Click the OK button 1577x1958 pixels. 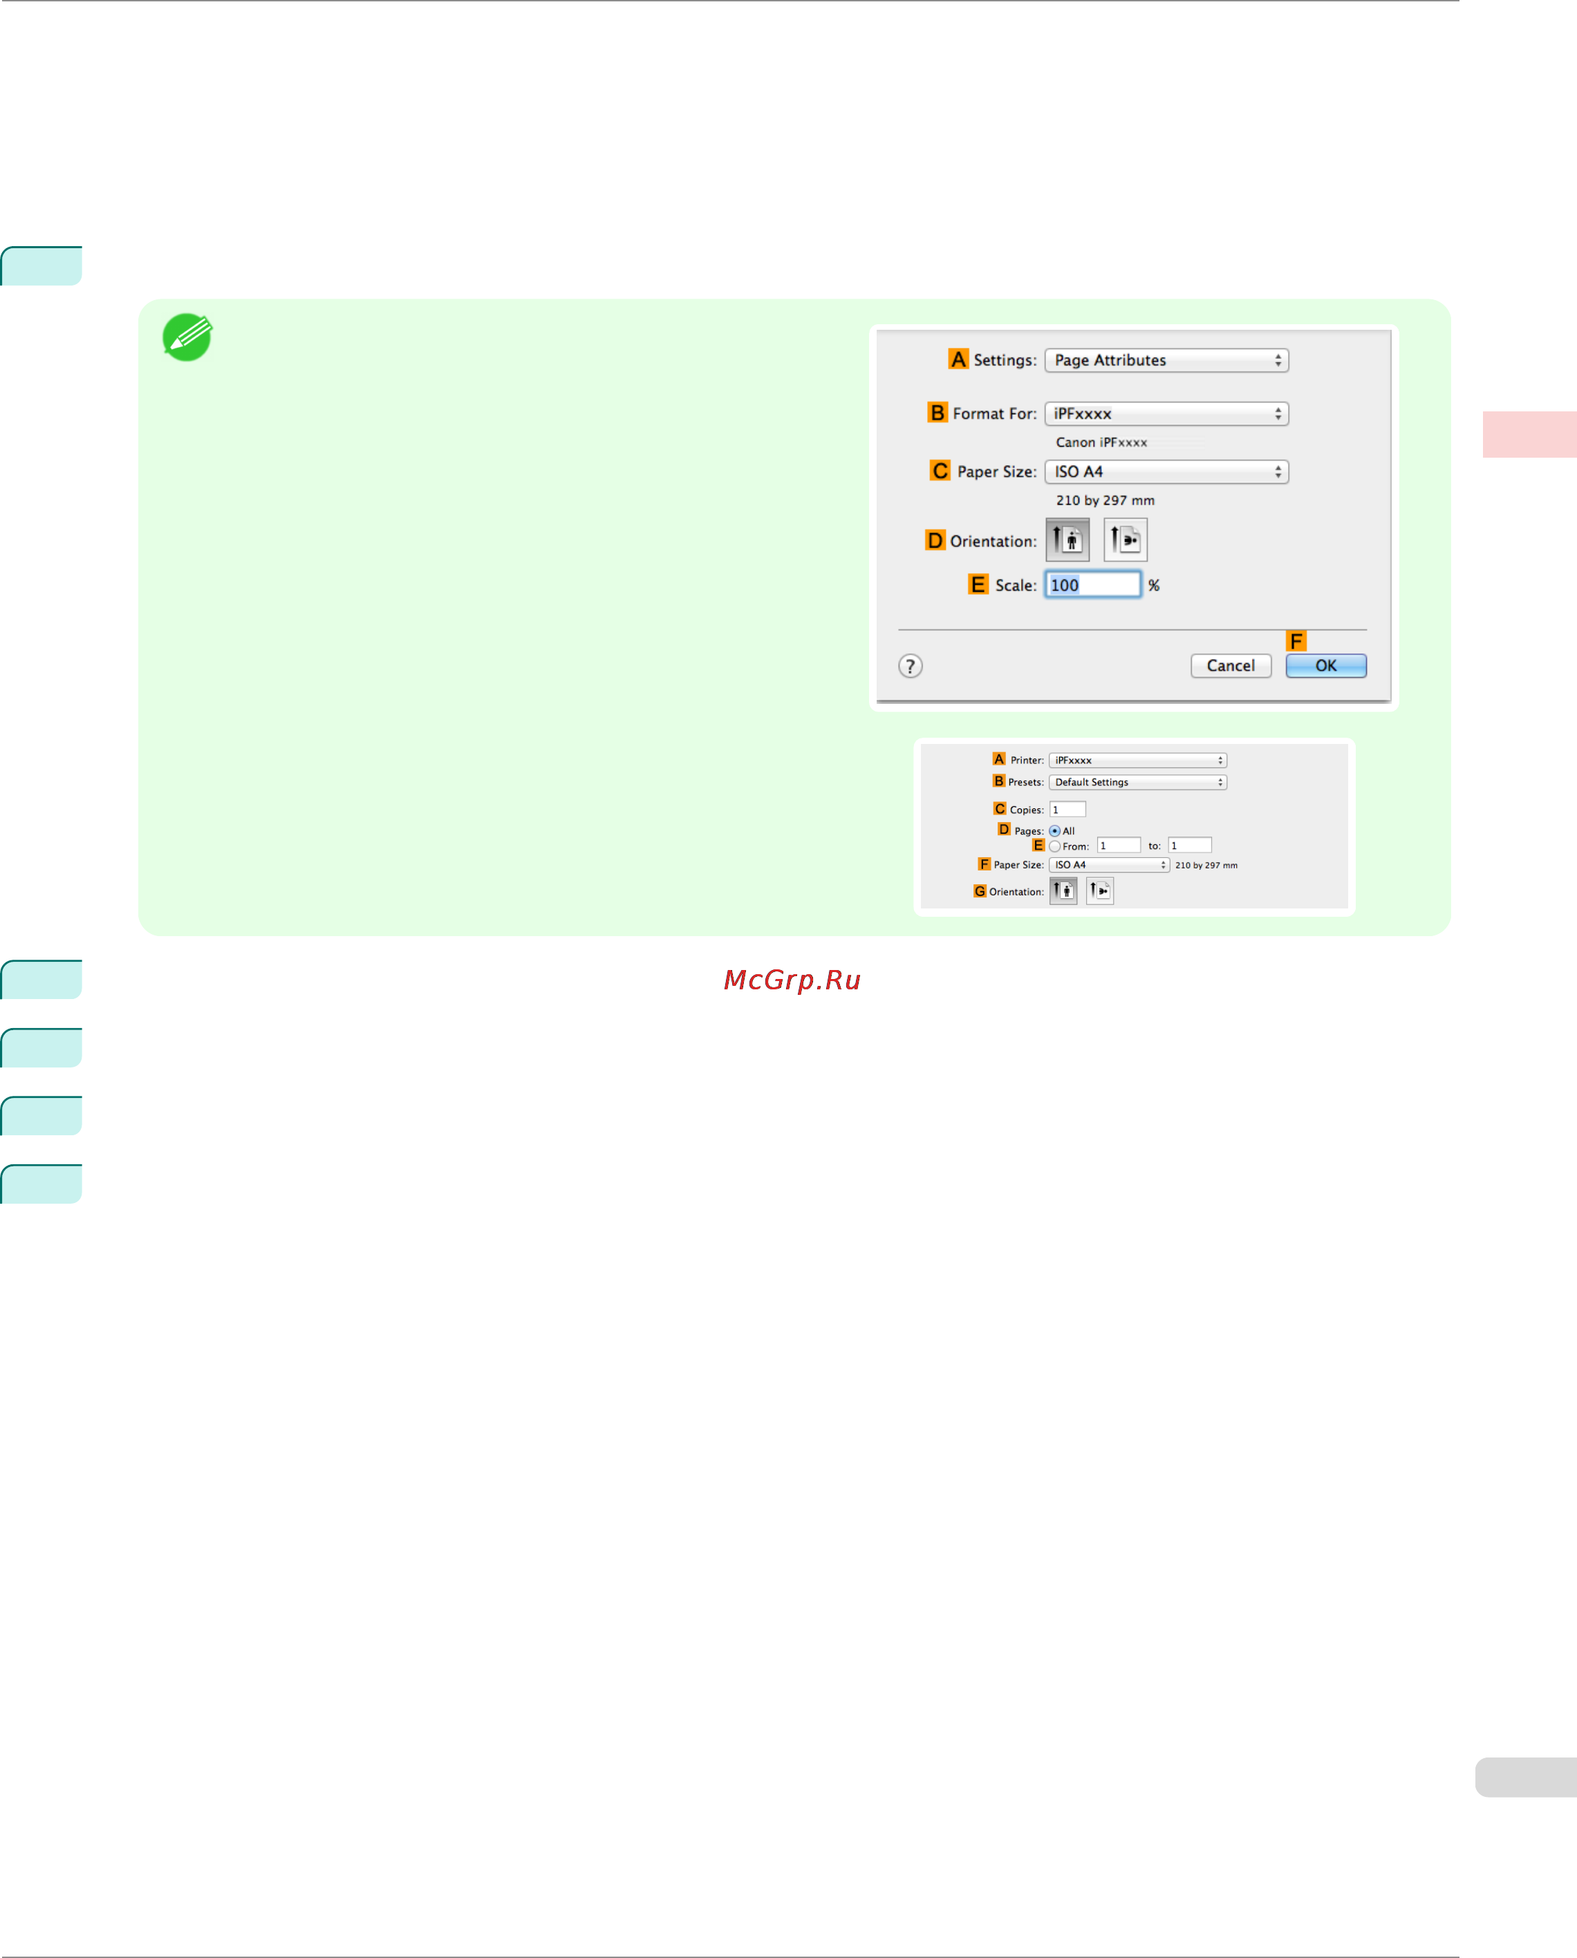1326,666
